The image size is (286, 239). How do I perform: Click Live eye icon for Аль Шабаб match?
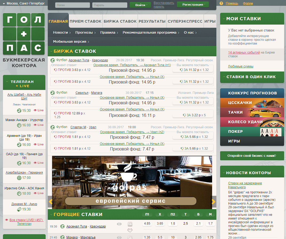click(x=35, y=110)
